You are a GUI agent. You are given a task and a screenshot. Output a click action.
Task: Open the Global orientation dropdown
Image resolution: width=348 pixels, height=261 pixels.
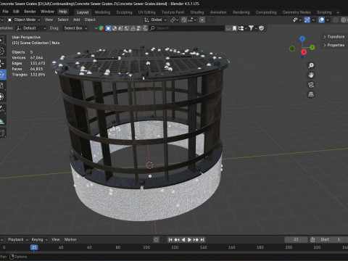156,20
